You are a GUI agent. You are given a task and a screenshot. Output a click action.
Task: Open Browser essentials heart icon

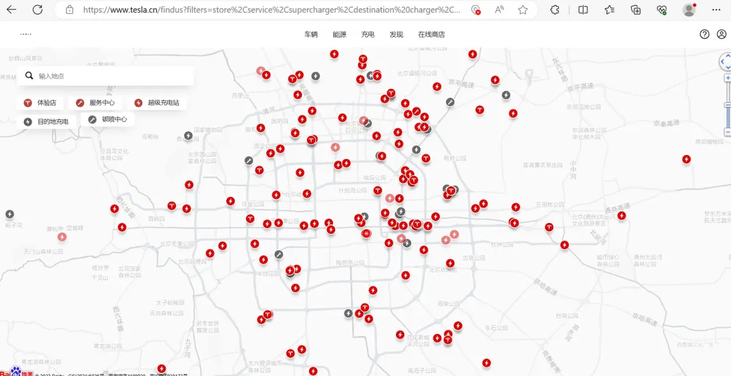(x=662, y=10)
